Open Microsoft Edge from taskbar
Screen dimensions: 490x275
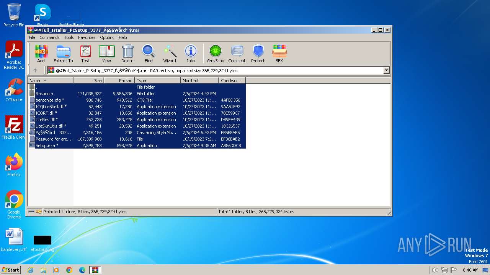(82, 270)
